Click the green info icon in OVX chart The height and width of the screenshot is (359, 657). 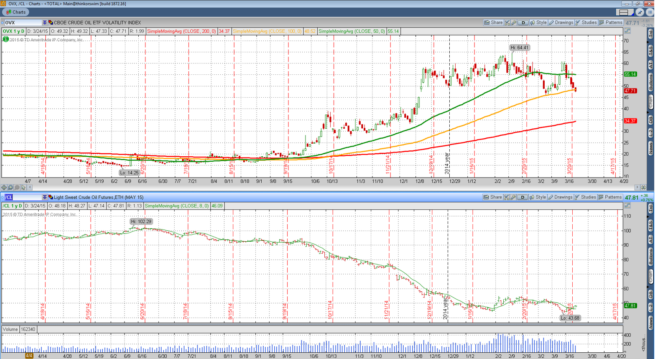pyautogui.click(x=6, y=39)
